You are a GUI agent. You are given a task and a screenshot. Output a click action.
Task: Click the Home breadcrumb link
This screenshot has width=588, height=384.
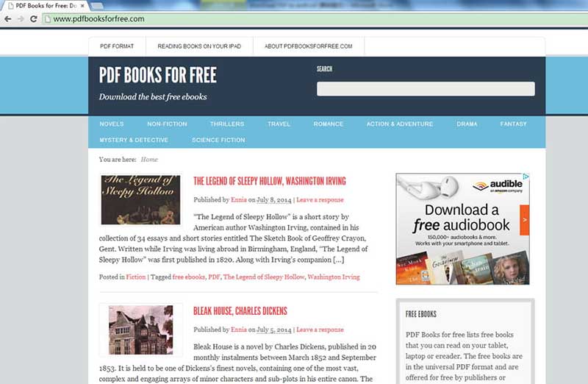pyautogui.click(x=149, y=160)
